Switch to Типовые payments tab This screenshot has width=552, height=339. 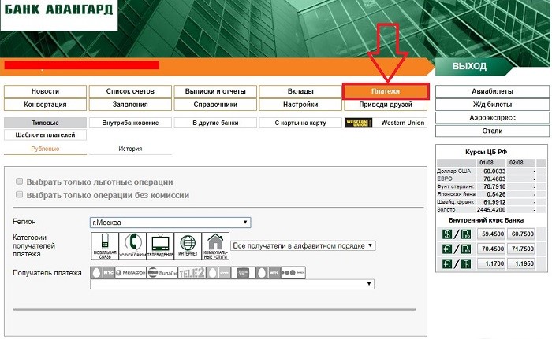[x=45, y=123]
